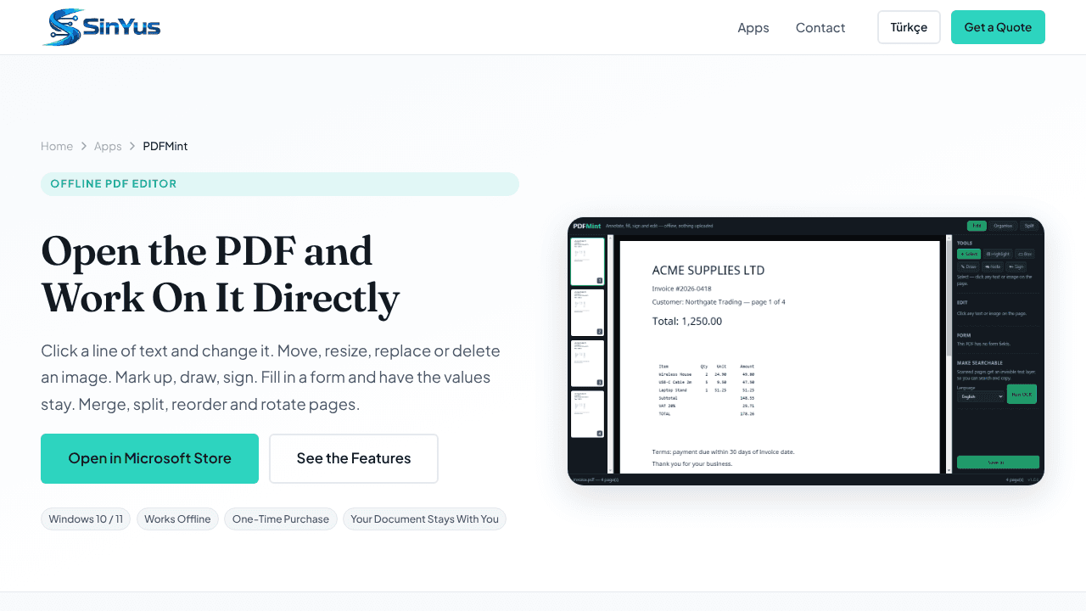The image size is (1086, 611).
Task: Click the Laptop Stand table row
Action: (x=707, y=390)
